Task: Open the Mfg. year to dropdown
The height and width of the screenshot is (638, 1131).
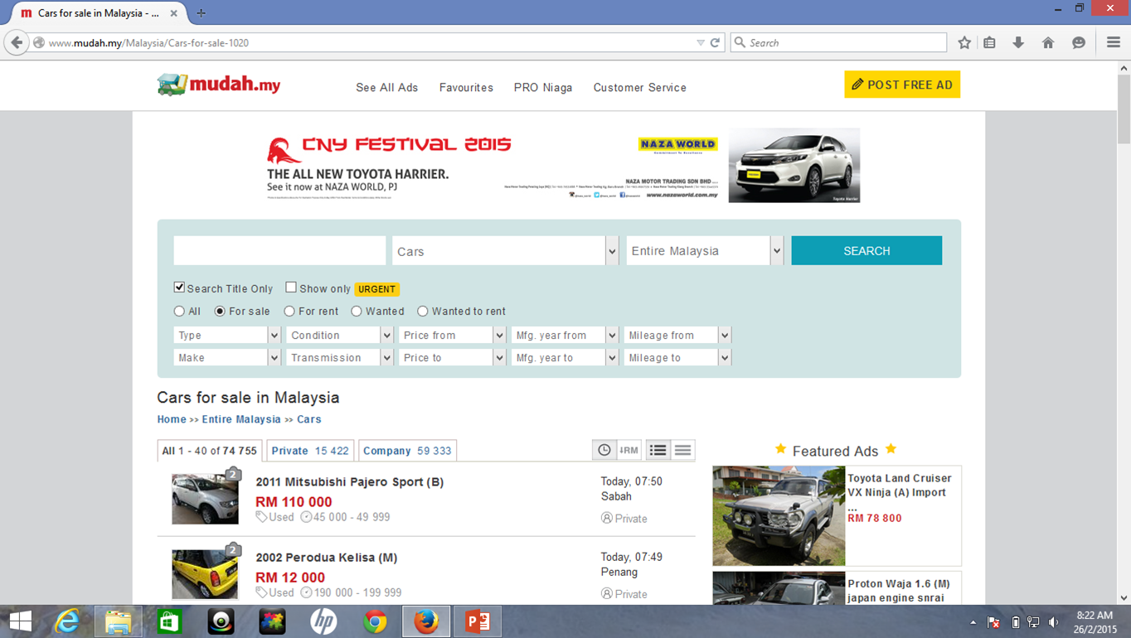Action: [565, 358]
